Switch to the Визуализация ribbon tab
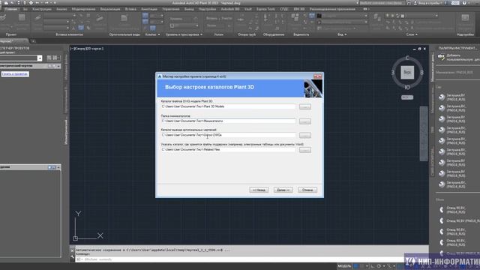This screenshot has height=270, width=480. (110, 9)
